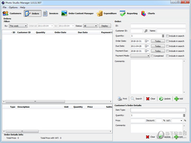Click the red X Clear icon under Order comments
Screen dimensions: 191x143
(x=148, y=99)
